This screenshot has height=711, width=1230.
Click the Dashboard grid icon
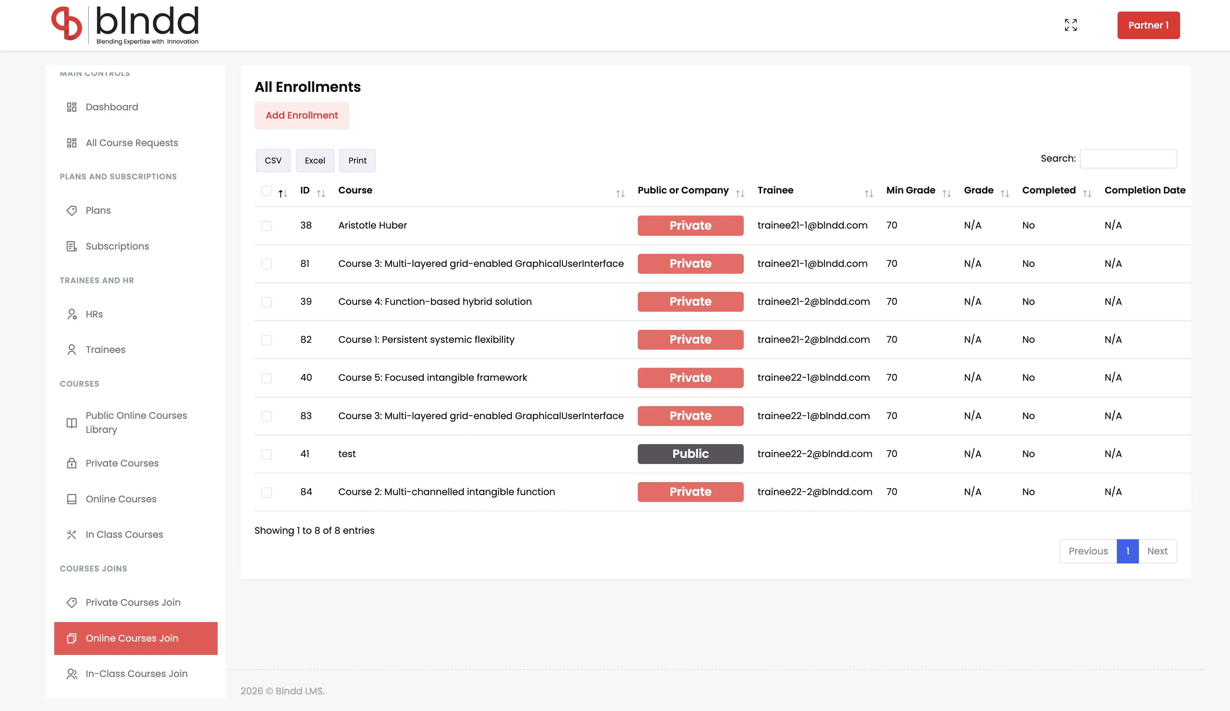coord(72,107)
